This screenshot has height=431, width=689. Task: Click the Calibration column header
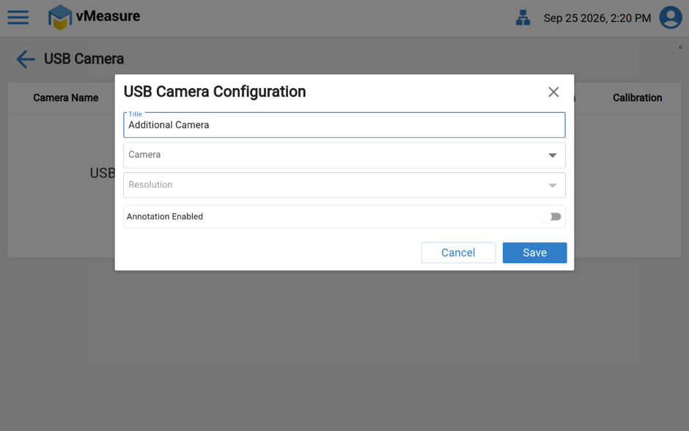click(x=637, y=98)
